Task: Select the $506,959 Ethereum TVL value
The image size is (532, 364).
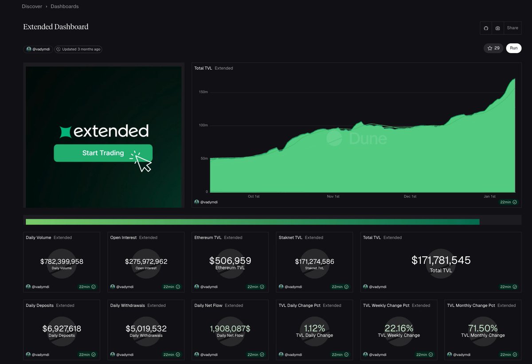Action: point(230,260)
